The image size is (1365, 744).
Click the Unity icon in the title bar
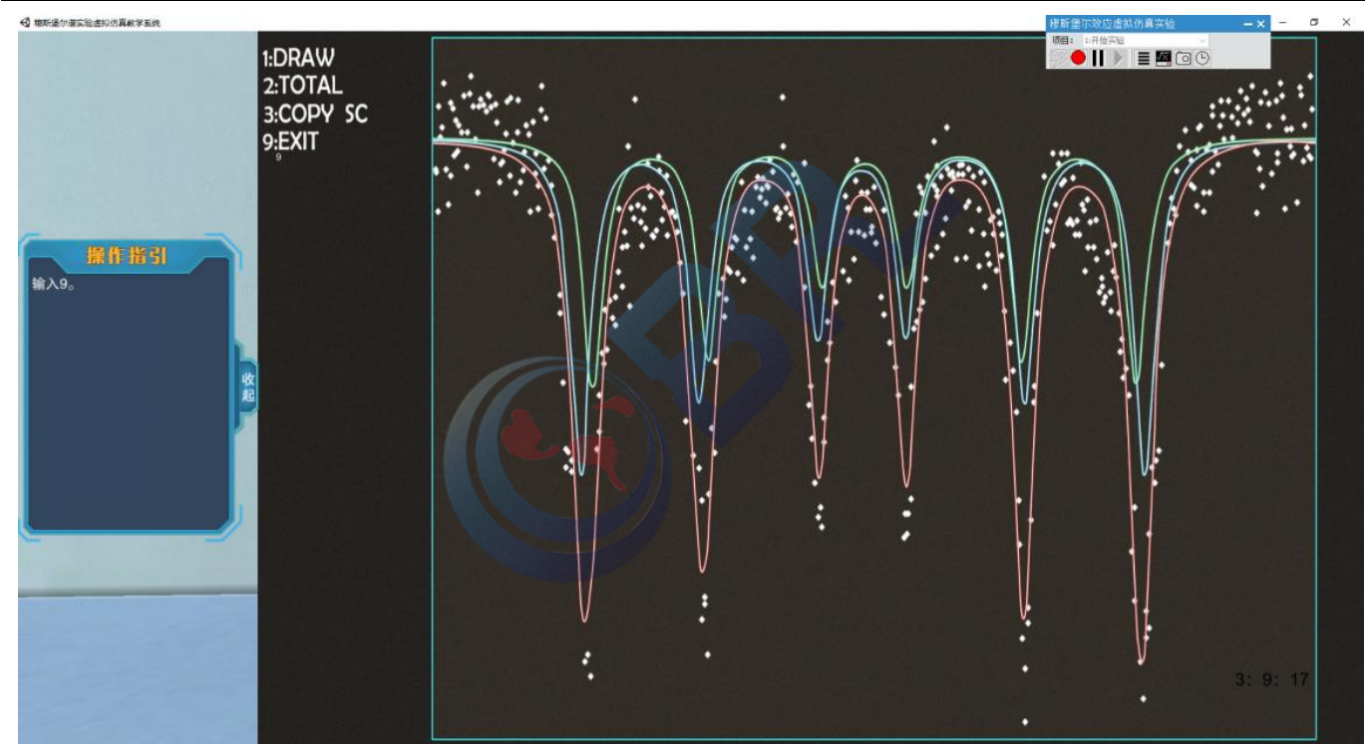(x=25, y=22)
